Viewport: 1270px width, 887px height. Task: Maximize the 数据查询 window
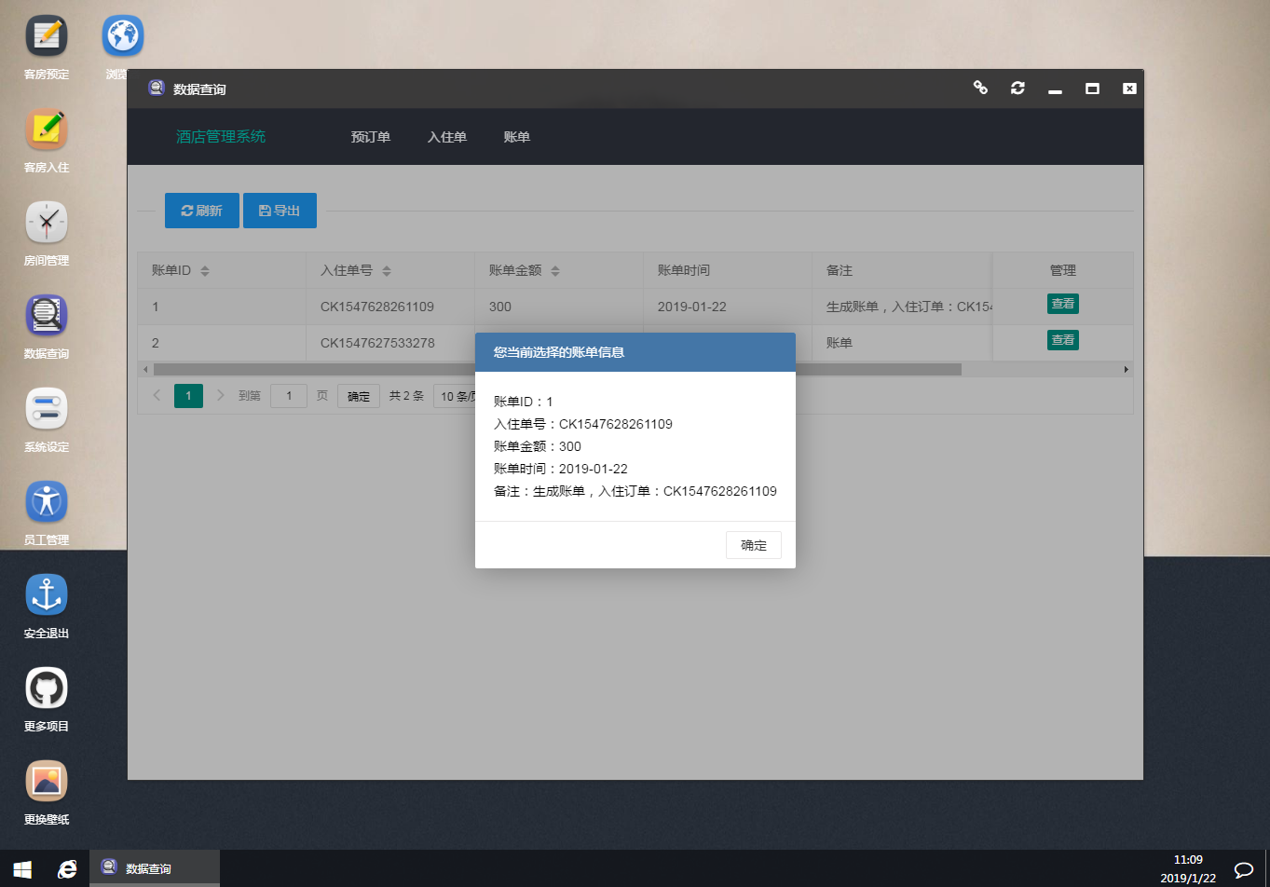click(x=1092, y=89)
